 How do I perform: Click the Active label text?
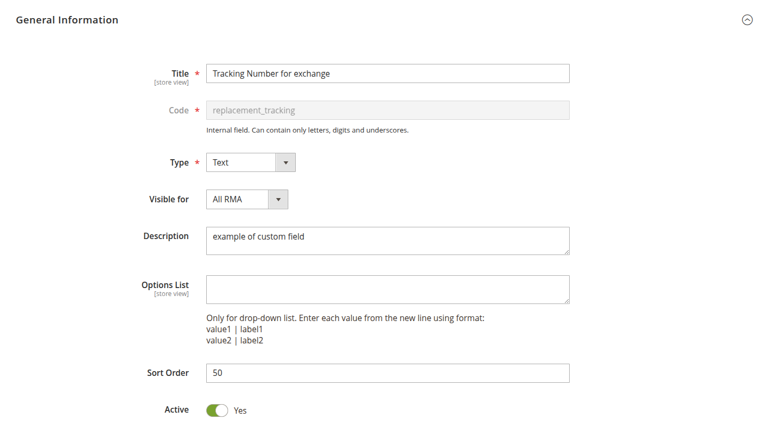coord(176,409)
